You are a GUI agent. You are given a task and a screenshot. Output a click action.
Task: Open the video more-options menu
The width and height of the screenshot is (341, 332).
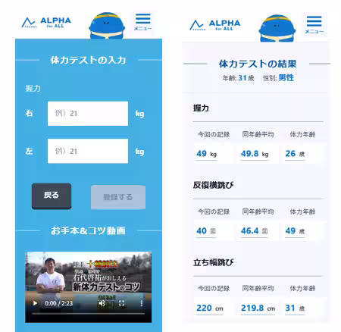point(142,303)
